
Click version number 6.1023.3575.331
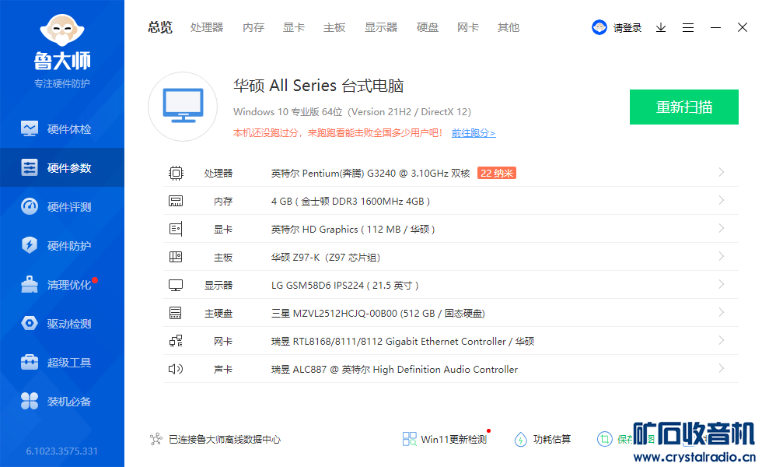click(61, 451)
